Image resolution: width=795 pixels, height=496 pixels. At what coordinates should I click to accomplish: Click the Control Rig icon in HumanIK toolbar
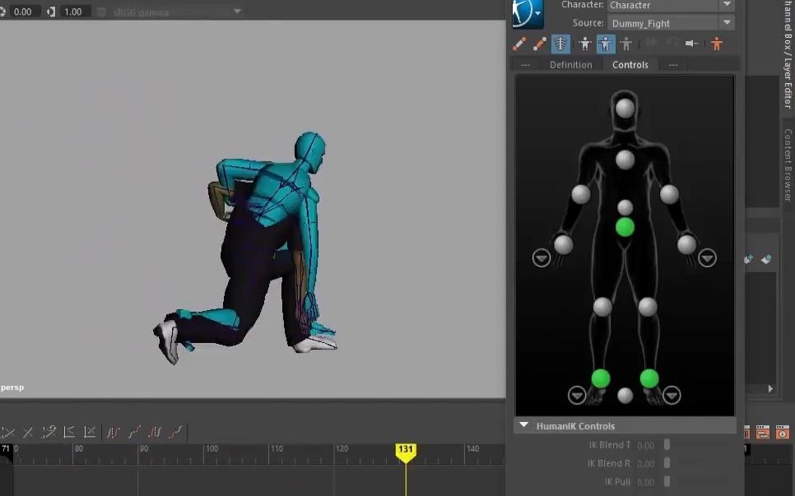click(605, 44)
